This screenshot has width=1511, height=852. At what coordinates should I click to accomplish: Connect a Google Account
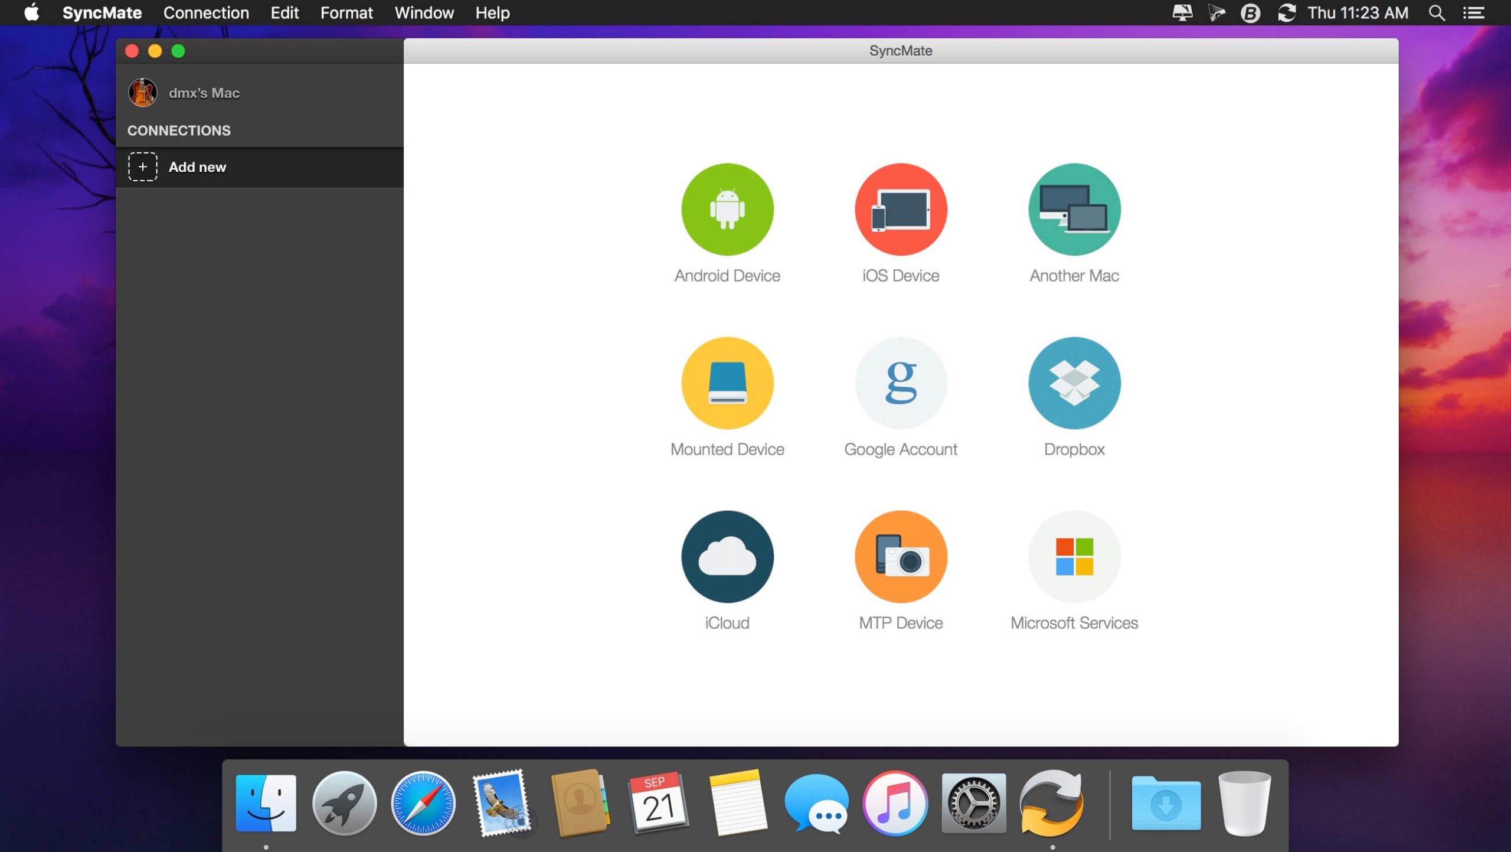(x=900, y=383)
